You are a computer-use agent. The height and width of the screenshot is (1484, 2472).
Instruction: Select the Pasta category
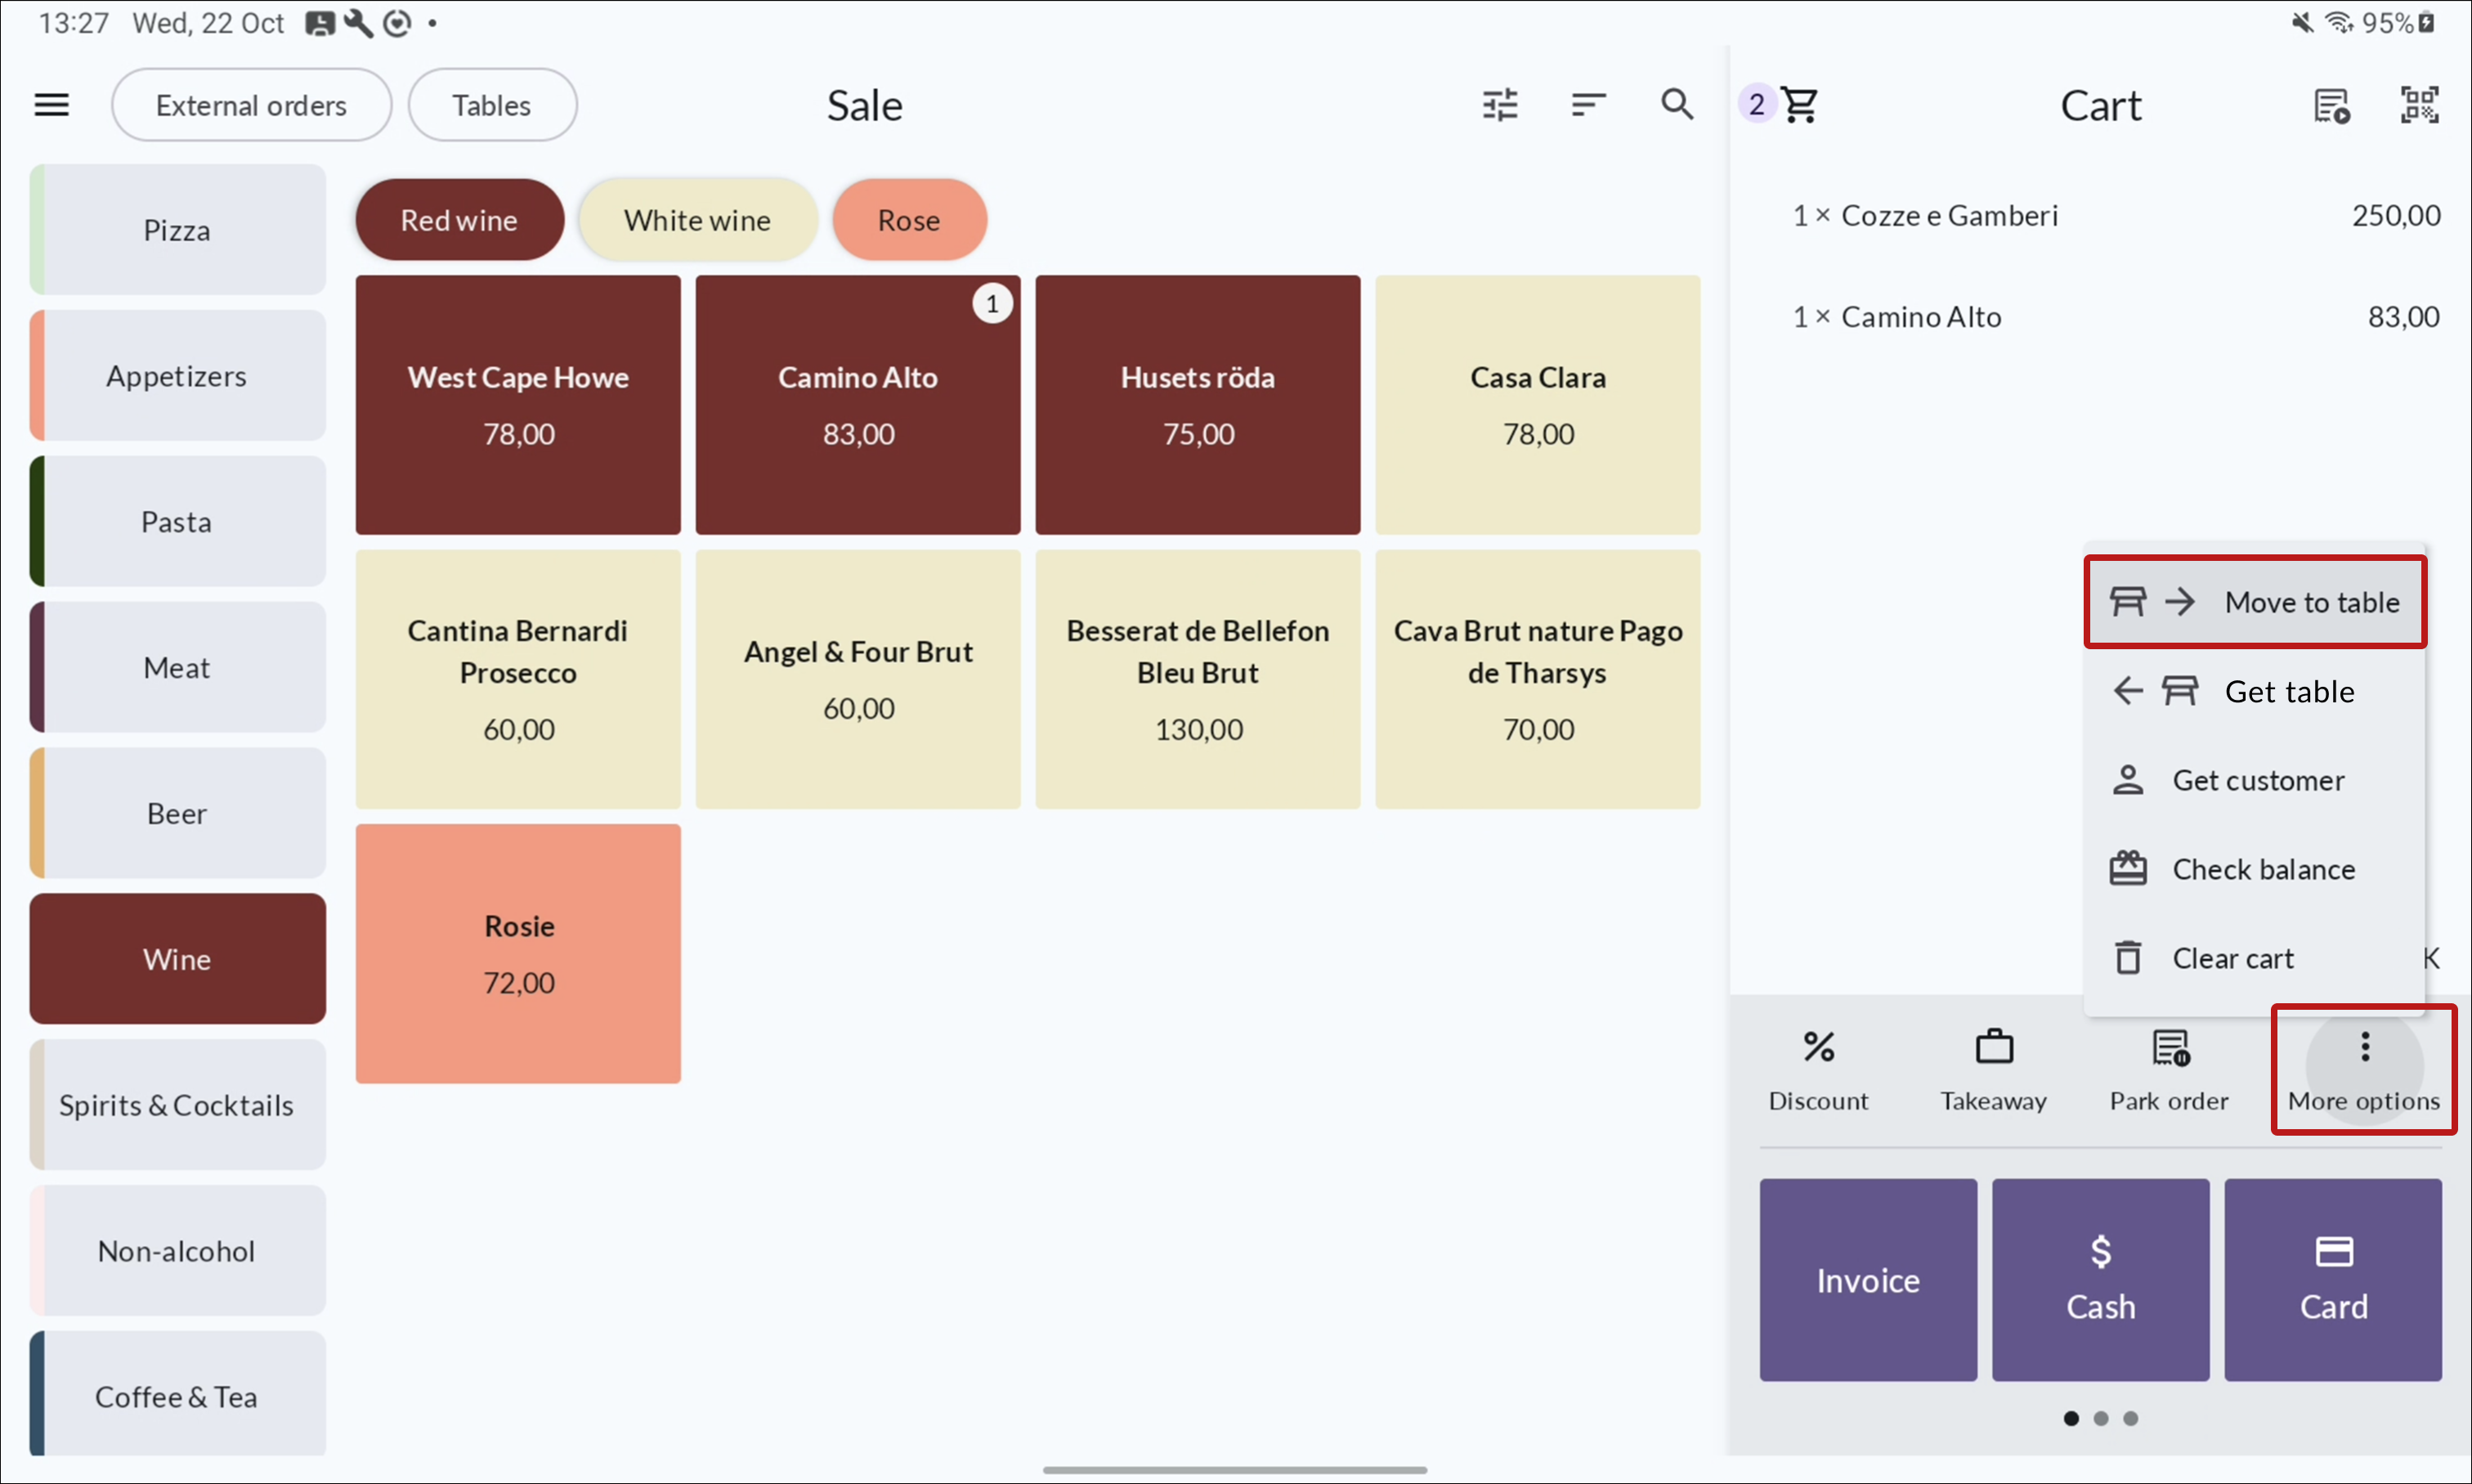177,522
